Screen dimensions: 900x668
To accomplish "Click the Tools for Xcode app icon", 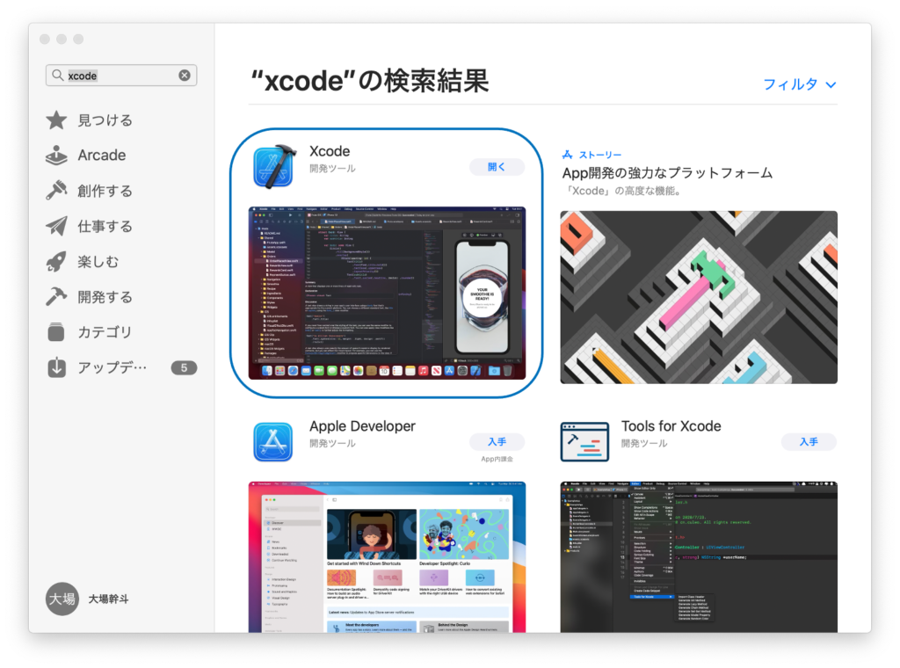I will (x=584, y=442).
